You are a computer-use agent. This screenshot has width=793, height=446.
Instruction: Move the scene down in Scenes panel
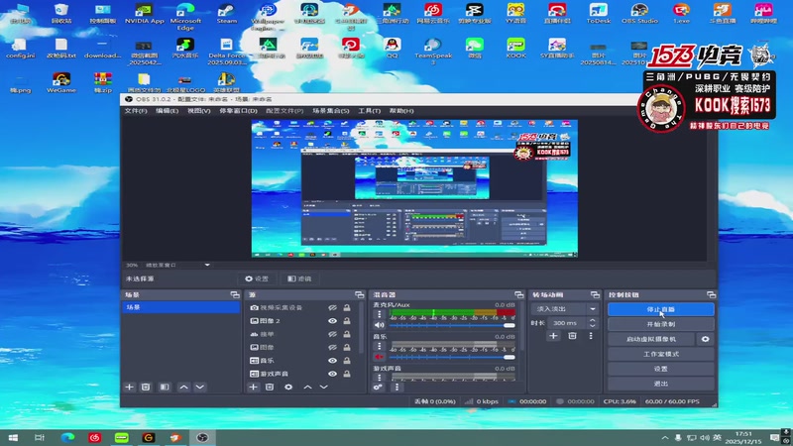(x=200, y=387)
